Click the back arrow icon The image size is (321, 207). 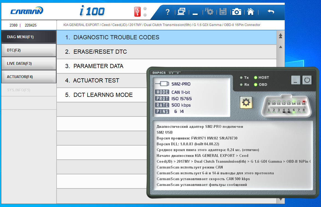(271, 12)
